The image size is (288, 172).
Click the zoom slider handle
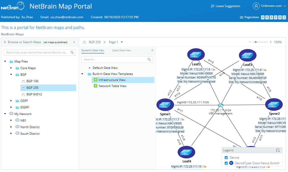point(256,42)
